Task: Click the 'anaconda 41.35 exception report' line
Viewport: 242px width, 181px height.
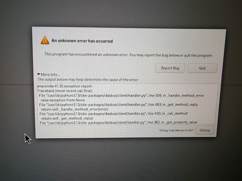Action: pyautogui.click(x=64, y=86)
